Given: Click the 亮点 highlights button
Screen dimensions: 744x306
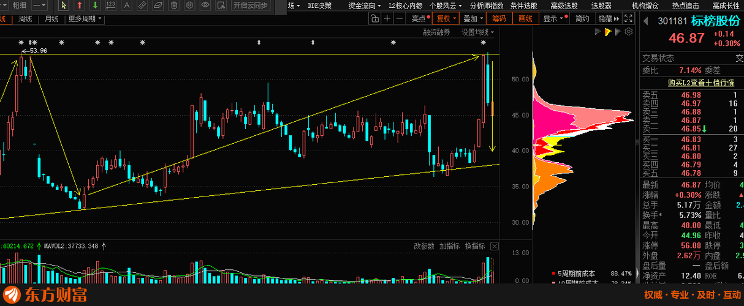Looking at the screenshot, I should click(420, 18).
